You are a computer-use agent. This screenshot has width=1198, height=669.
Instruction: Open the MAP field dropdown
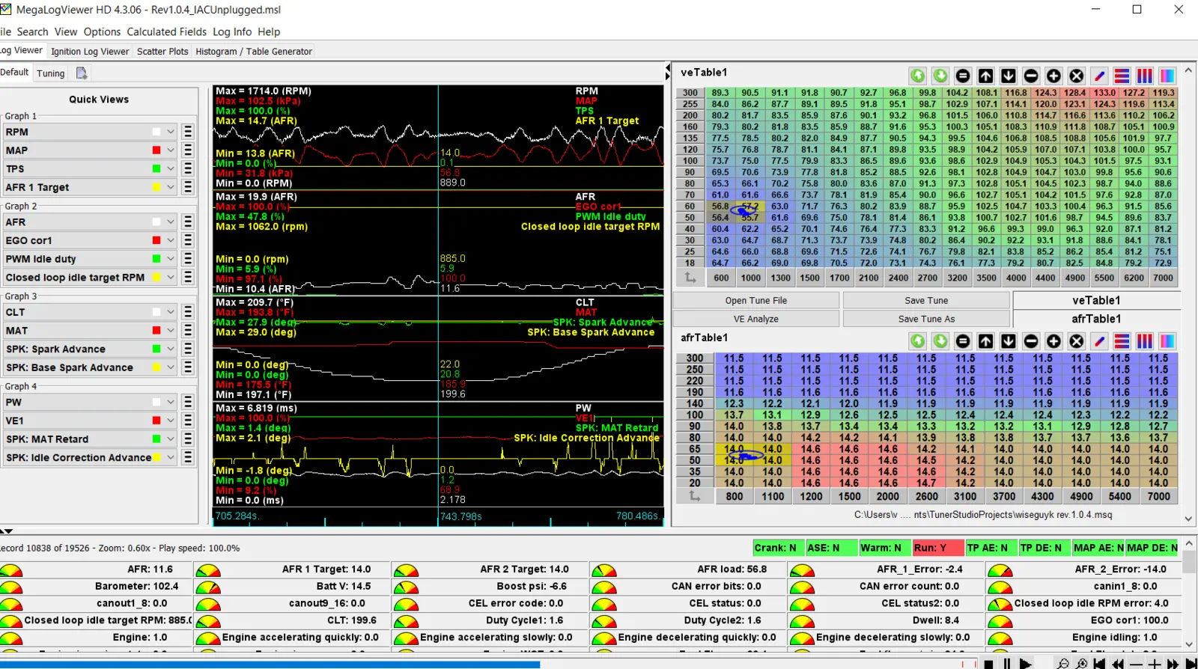point(171,150)
